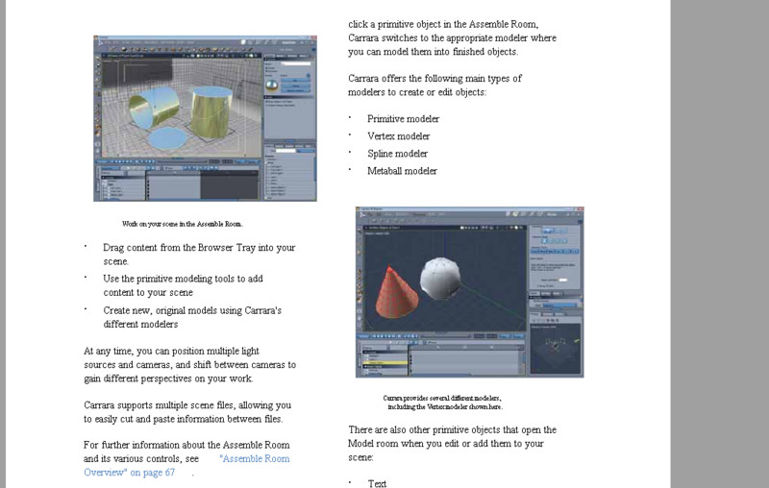Click the "Metaball modeler" bullet text
The image size is (769, 488).
click(402, 171)
